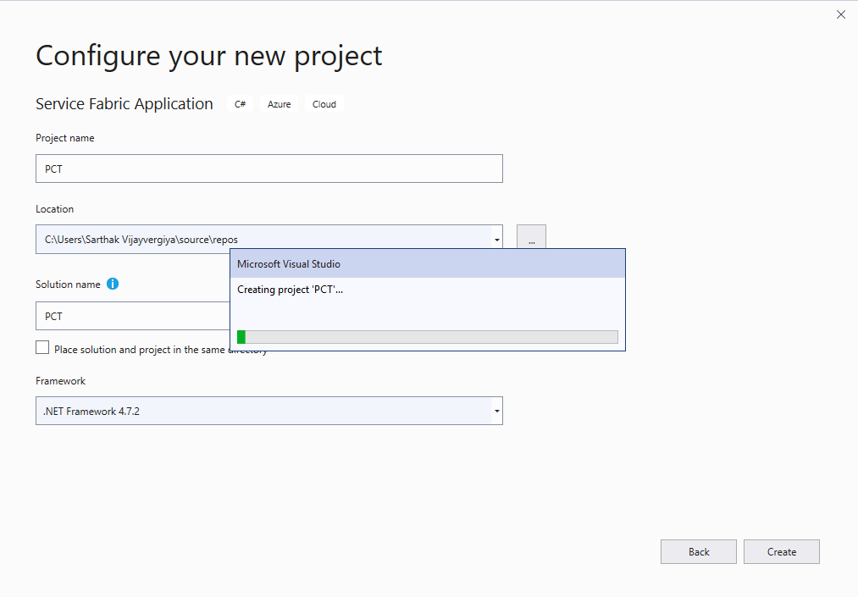Click inside the Project name field
Image resolution: width=858 pixels, height=597 pixels.
tap(254, 169)
